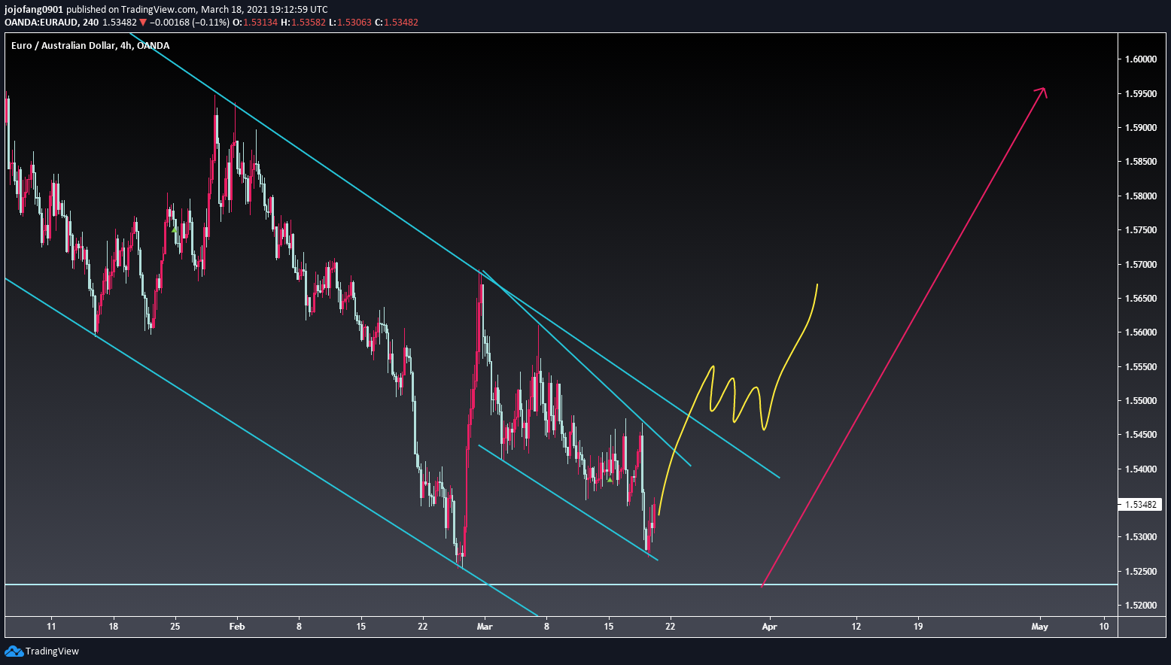Open the jojofang0901 author name
1171x665 pixels.
pos(33,10)
